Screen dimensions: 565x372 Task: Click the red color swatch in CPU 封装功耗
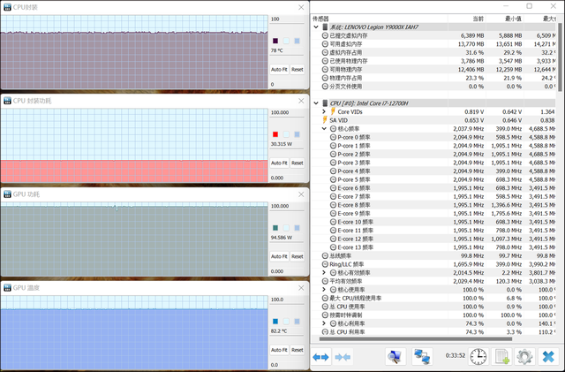pos(275,133)
